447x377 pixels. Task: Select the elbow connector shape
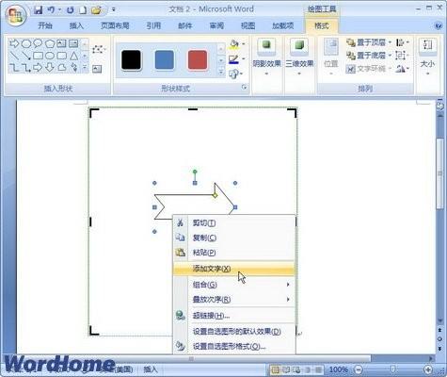pyautogui.click(x=14, y=67)
